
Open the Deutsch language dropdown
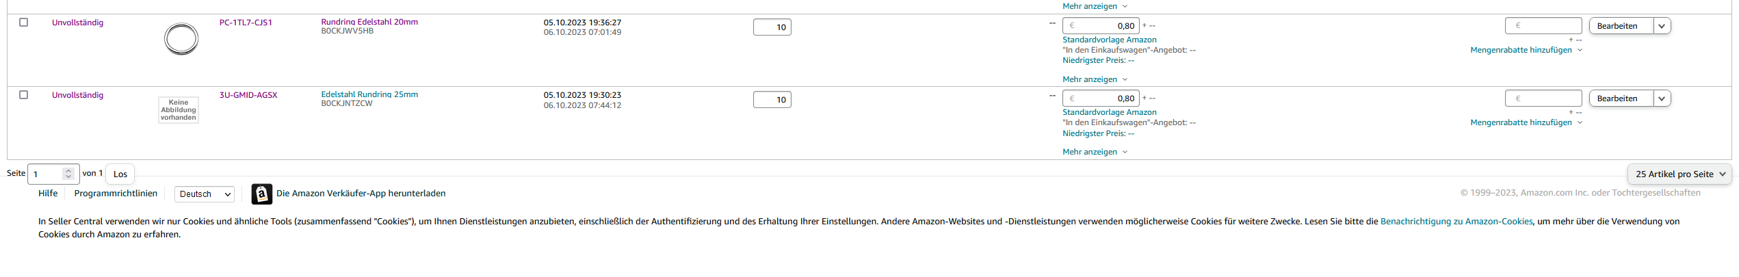204,194
